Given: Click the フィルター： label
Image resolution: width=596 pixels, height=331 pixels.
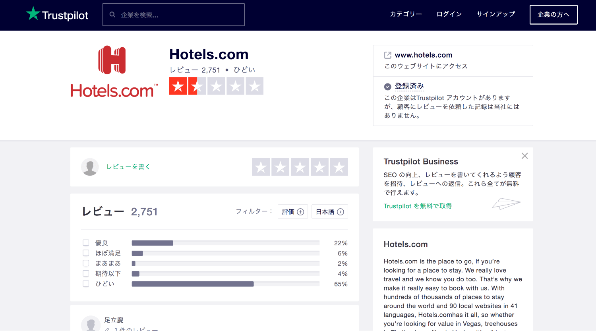Looking at the screenshot, I should click(x=254, y=211).
